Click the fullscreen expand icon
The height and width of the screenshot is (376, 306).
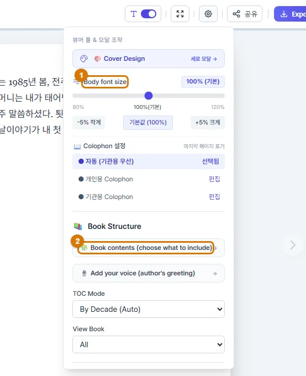coord(180,14)
